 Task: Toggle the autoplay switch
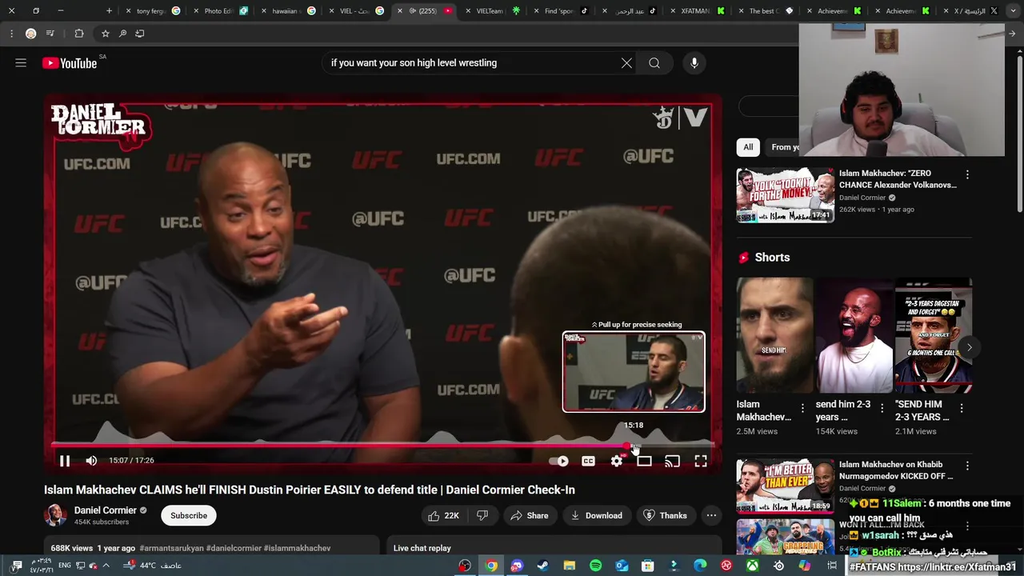point(559,461)
